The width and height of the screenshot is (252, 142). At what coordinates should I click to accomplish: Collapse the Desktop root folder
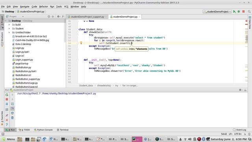(6, 21)
